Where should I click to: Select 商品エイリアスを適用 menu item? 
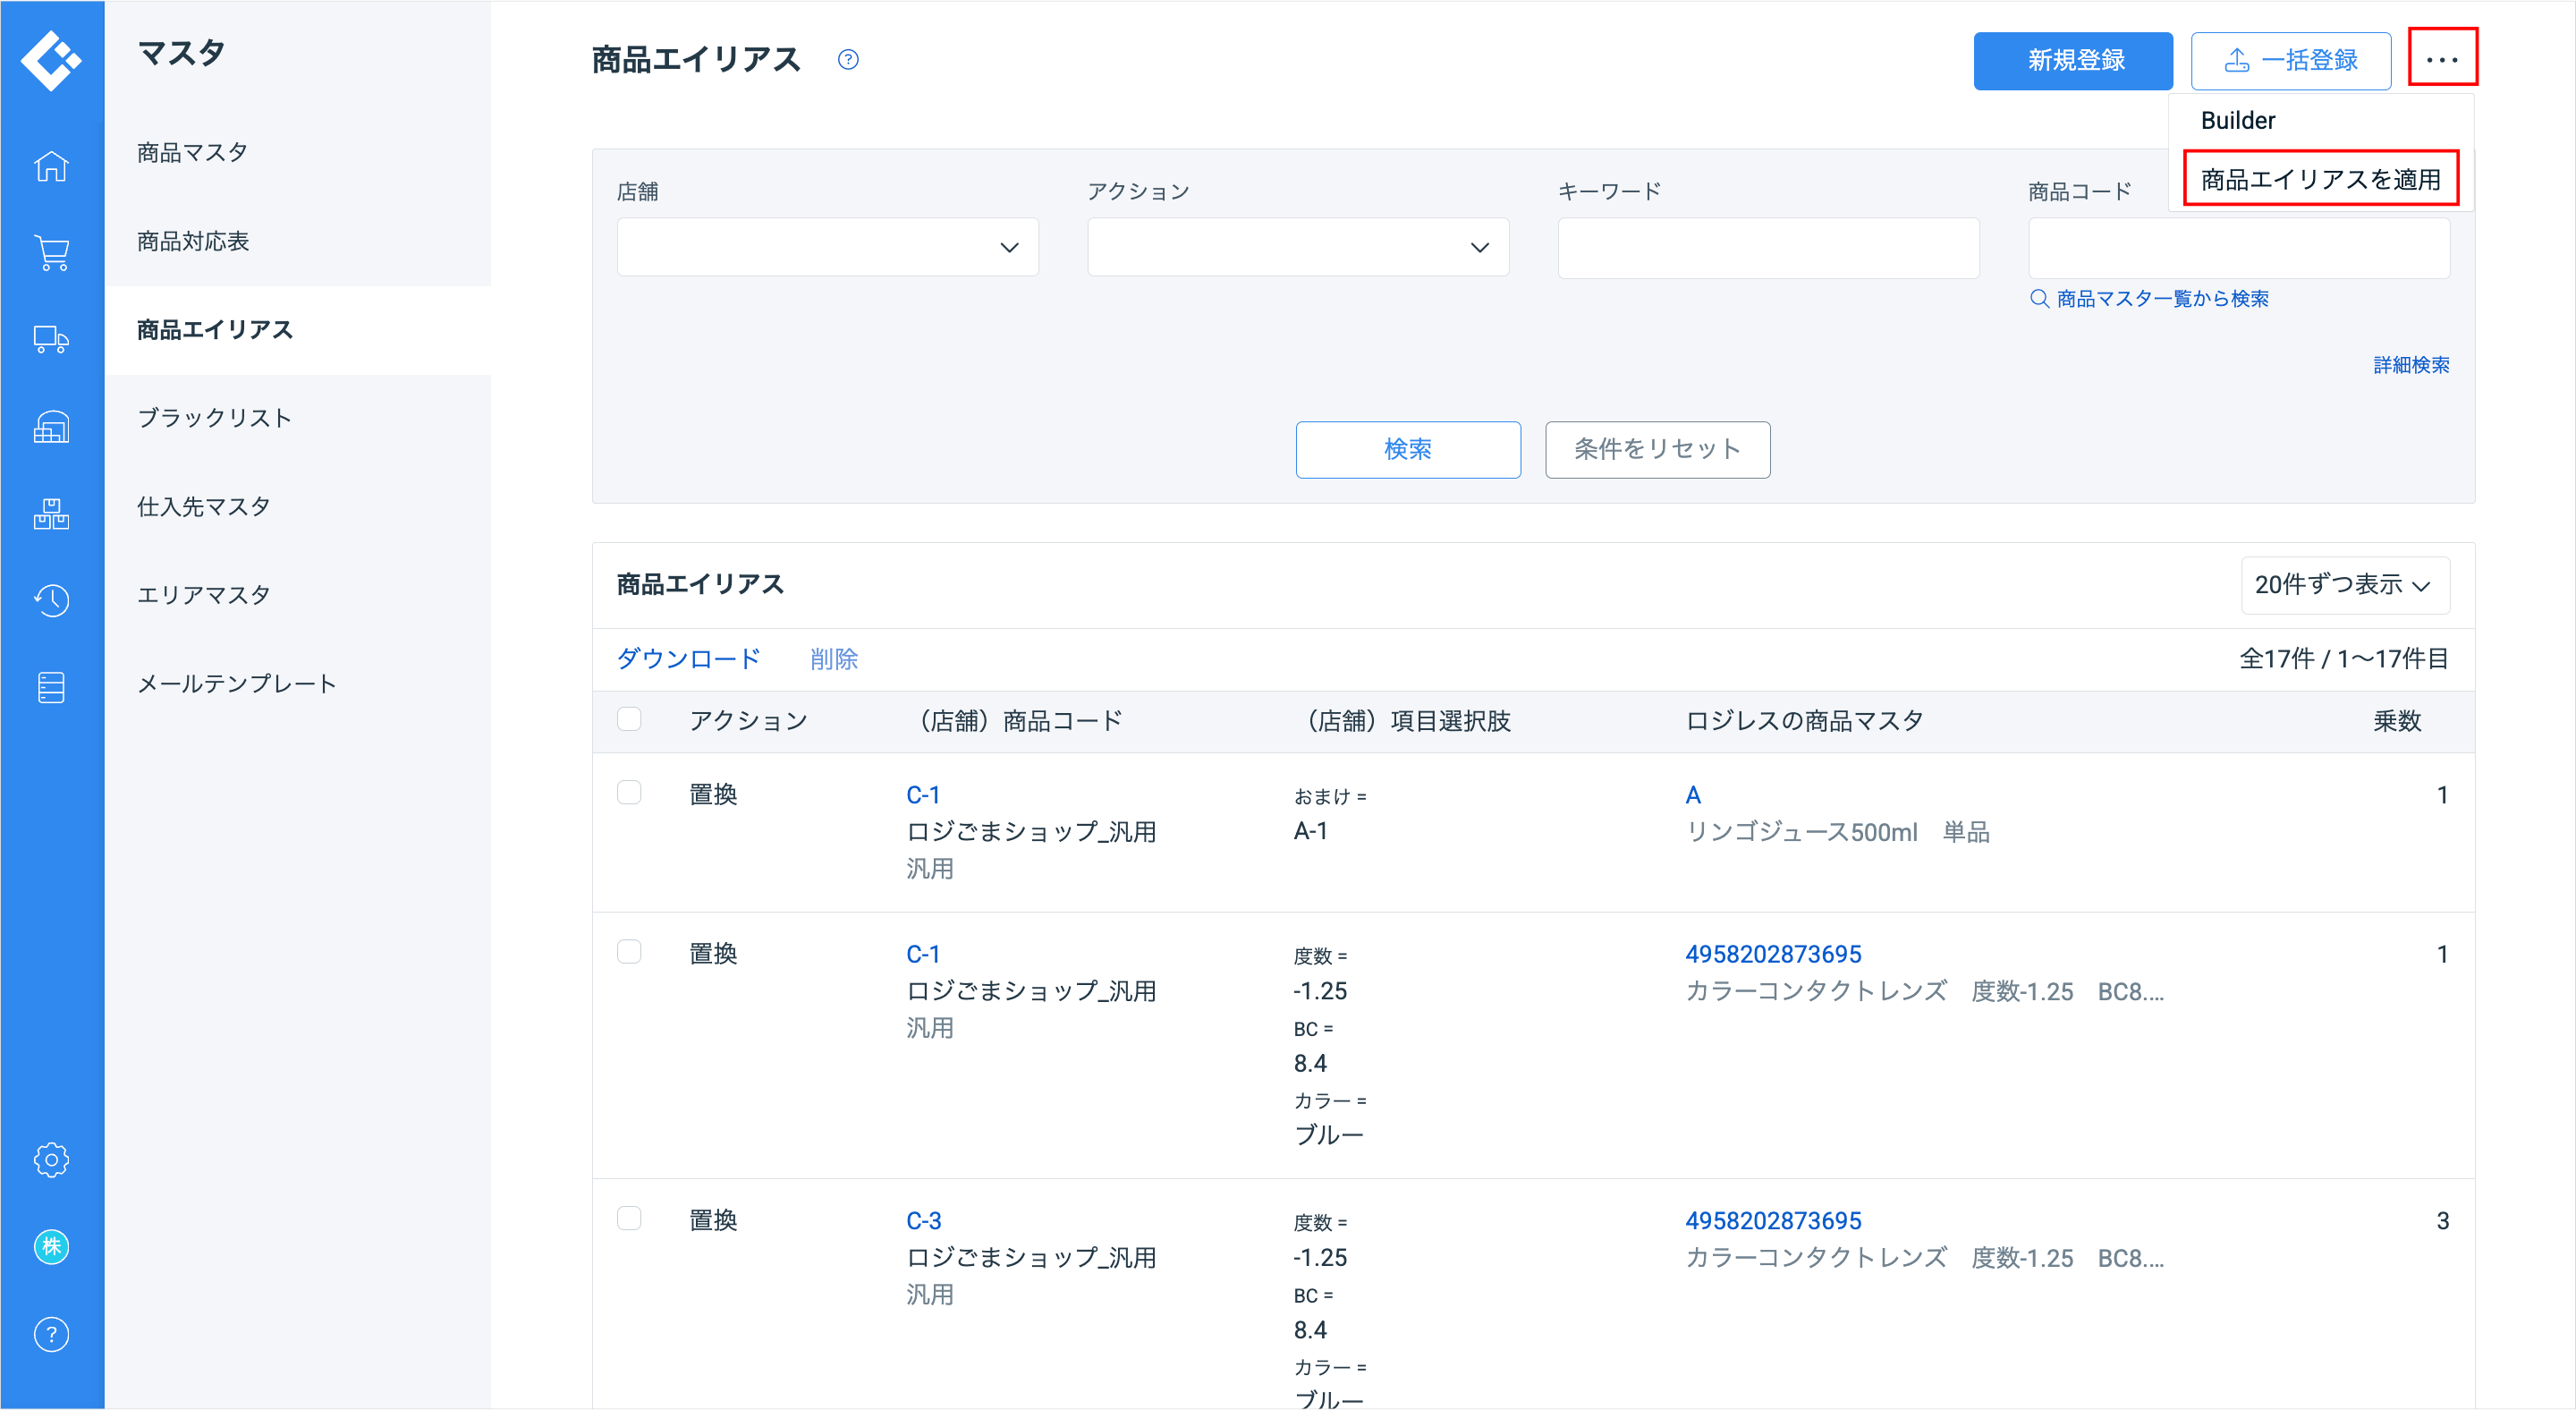coord(2320,179)
